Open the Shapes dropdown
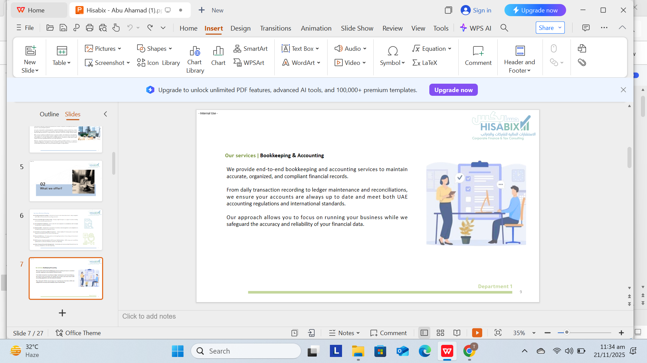This screenshot has width=647, height=363. click(155, 48)
